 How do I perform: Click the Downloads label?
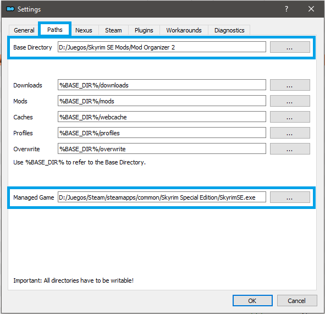pyautogui.click(x=27, y=85)
